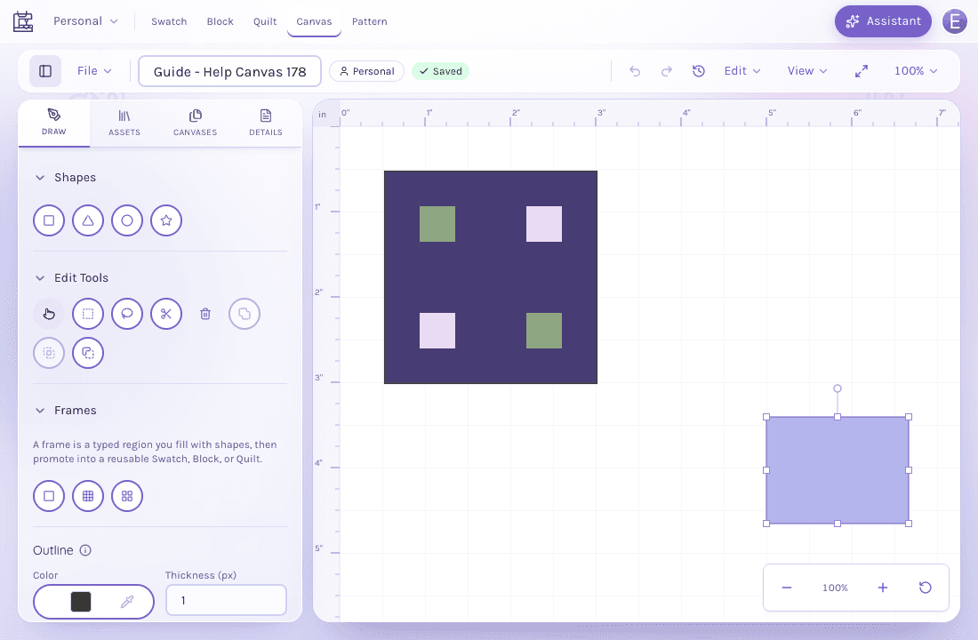Undo the last action
Viewport: 978px width, 640px height.
pyautogui.click(x=635, y=71)
